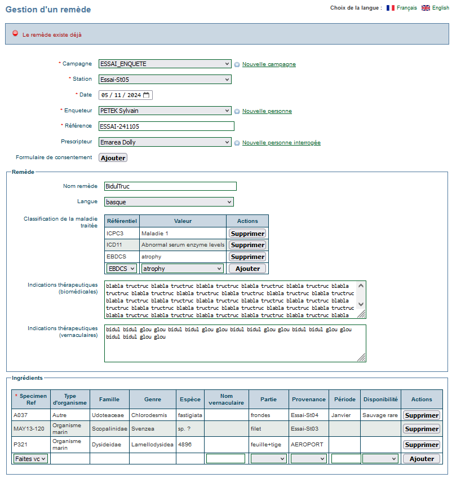Click the Nom remède field BidulTruc
This screenshot has width=452, height=478.
pyautogui.click(x=170, y=186)
